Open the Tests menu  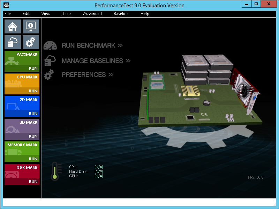coord(67,14)
